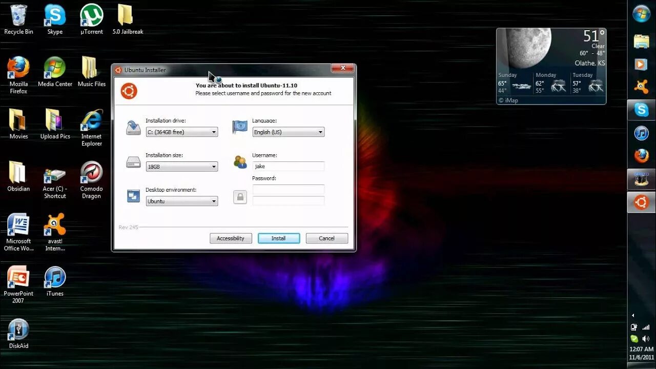
Task: Select the DiskAid desktop icon
Action: 18,334
